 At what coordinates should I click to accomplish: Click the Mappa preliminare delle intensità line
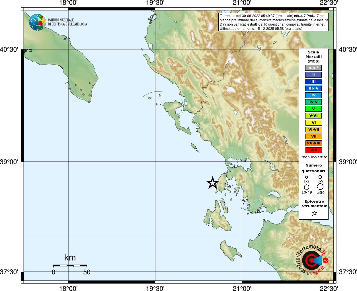pyautogui.click(x=274, y=20)
